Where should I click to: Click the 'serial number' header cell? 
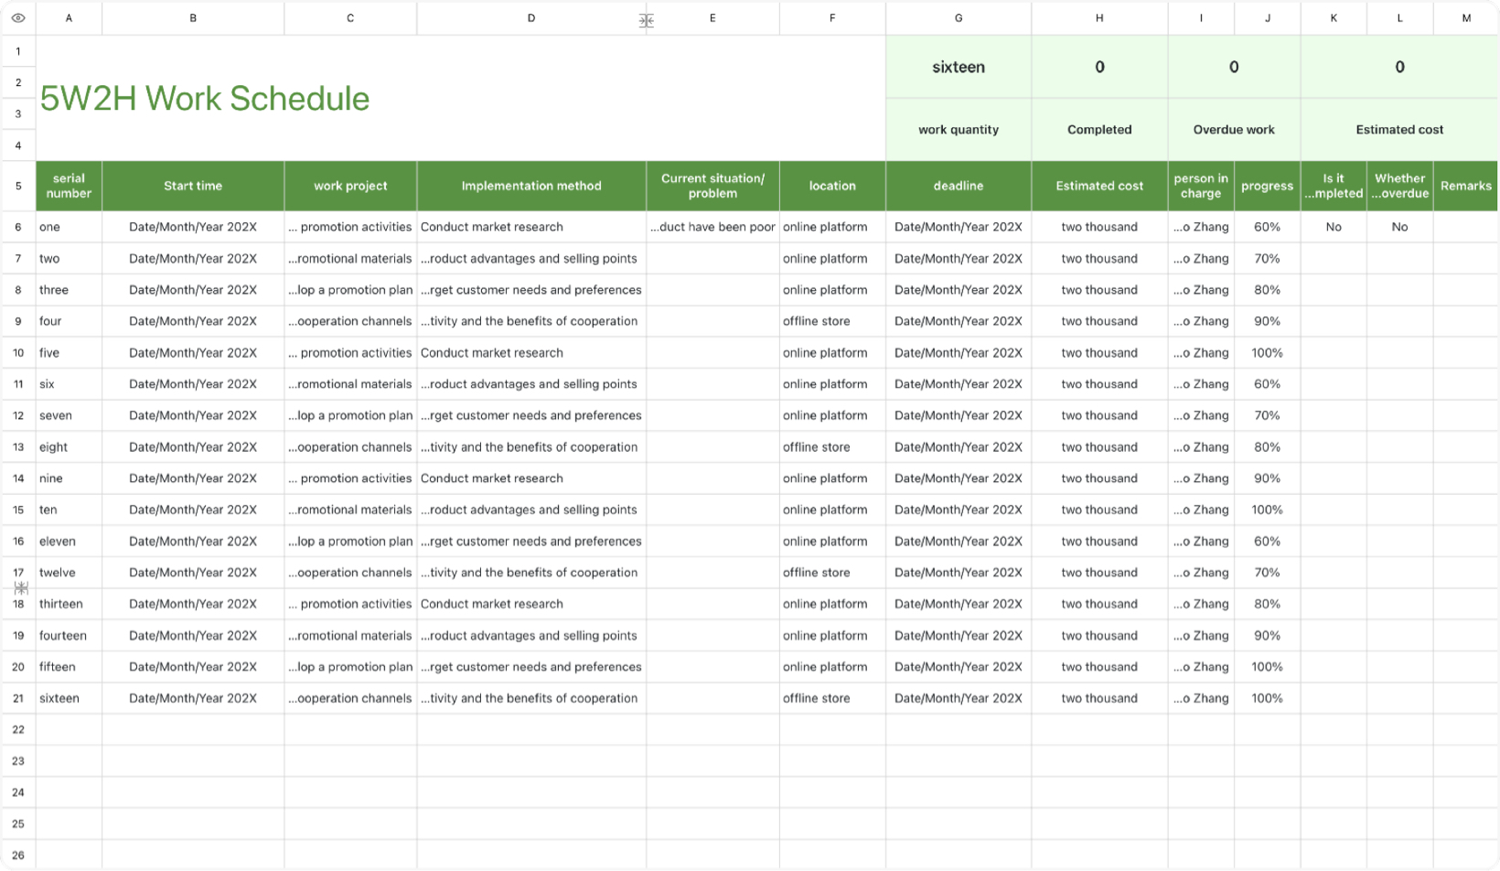69,186
